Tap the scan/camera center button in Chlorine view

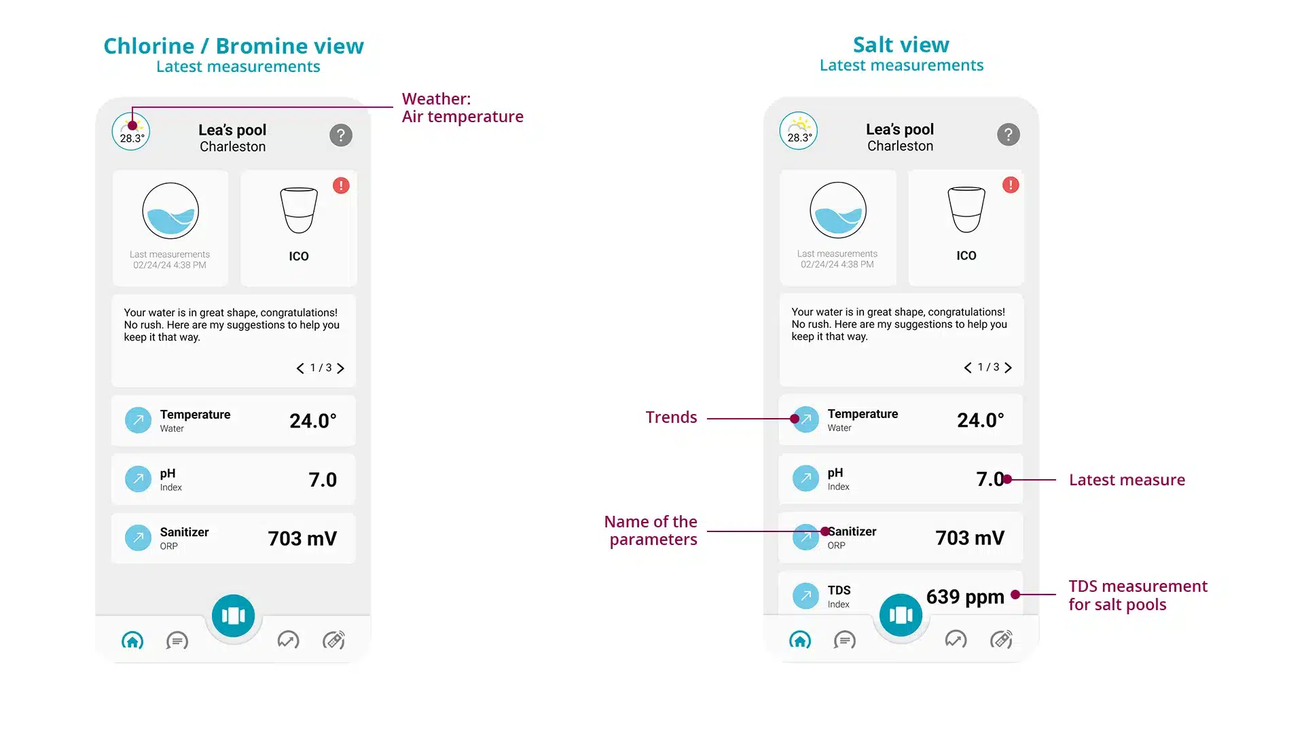tap(234, 615)
